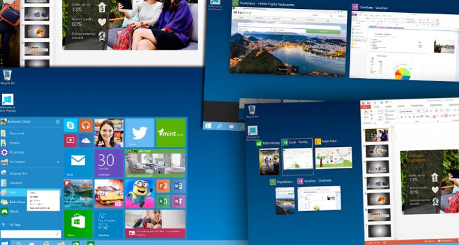459x245 pixels.
Task: Open the Flipboard mountain lake tile
Action: (x=78, y=193)
